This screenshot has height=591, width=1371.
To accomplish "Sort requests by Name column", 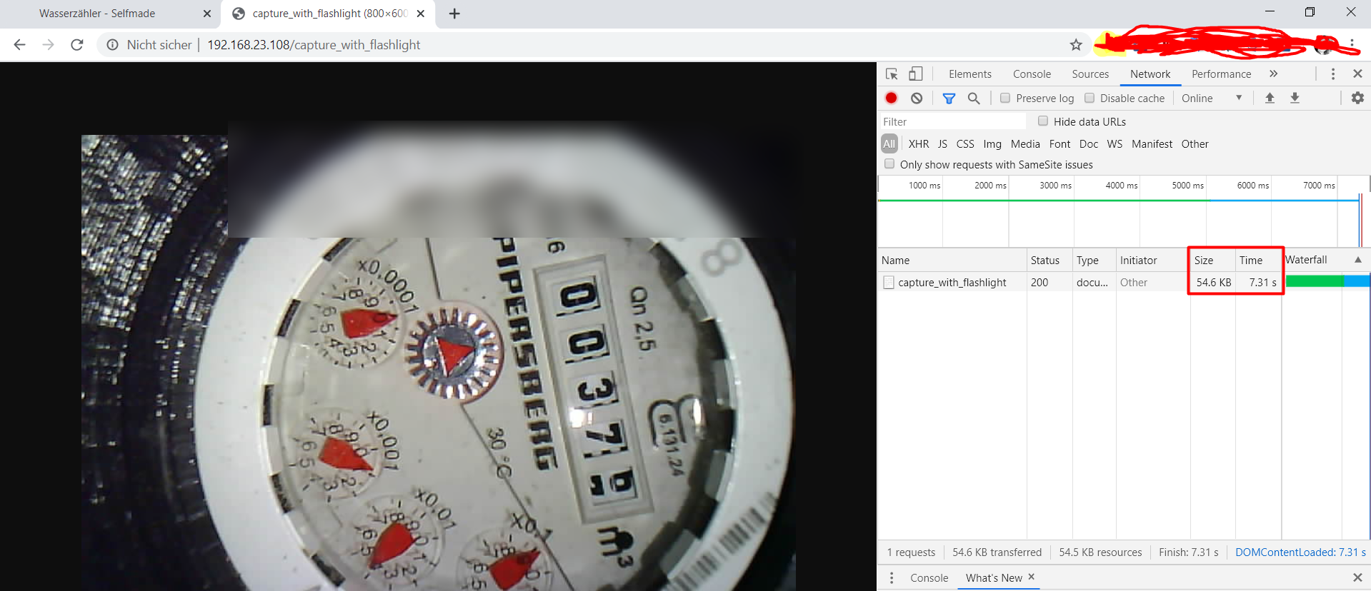I will coord(952,260).
